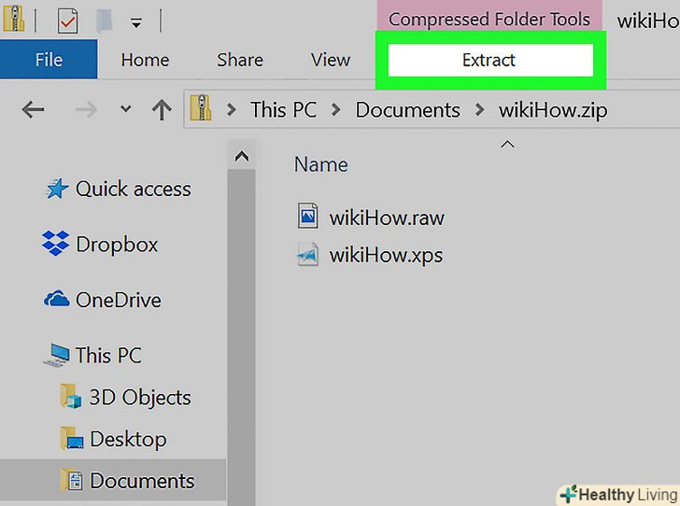Image resolution: width=680 pixels, height=506 pixels.
Task: Click the wikiHow.raw image file icon
Action: [x=308, y=216]
